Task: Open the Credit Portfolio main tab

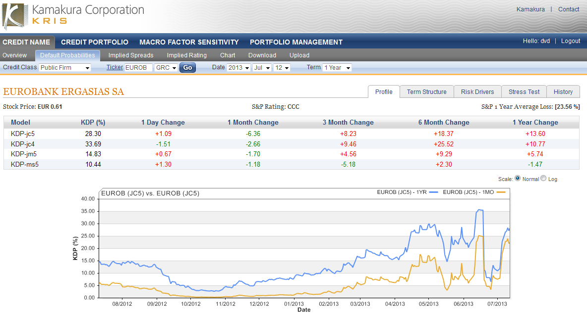Action: [95, 42]
